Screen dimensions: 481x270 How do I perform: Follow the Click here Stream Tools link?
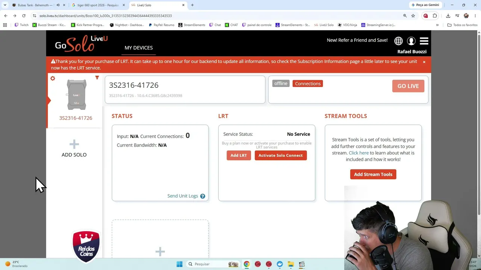(358, 153)
